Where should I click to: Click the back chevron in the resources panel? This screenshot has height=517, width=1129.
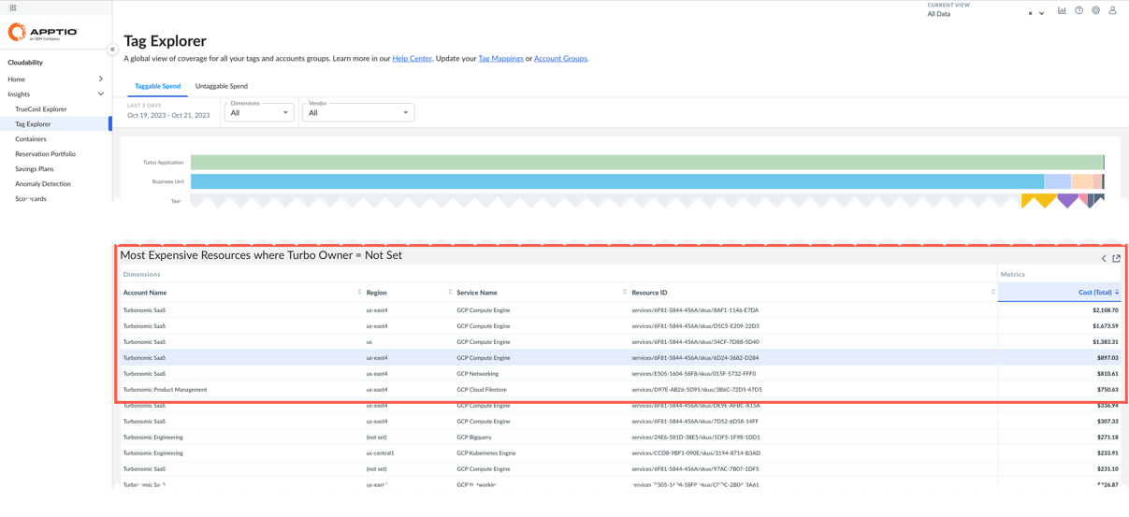tap(1104, 258)
